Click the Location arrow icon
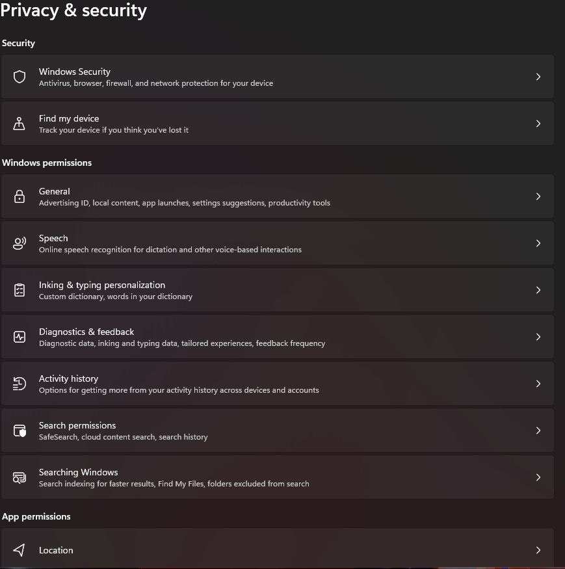 click(x=20, y=550)
